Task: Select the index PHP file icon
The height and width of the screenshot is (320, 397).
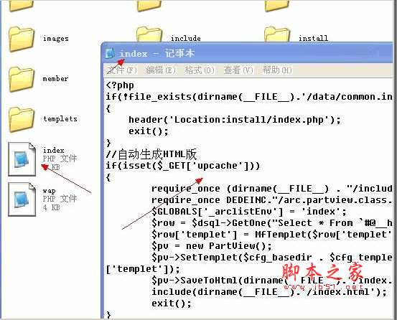Action: pos(22,159)
